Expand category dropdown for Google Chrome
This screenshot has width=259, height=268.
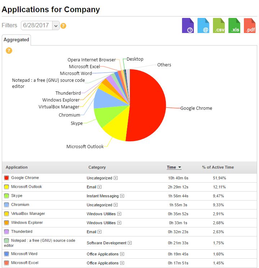(x=116, y=178)
